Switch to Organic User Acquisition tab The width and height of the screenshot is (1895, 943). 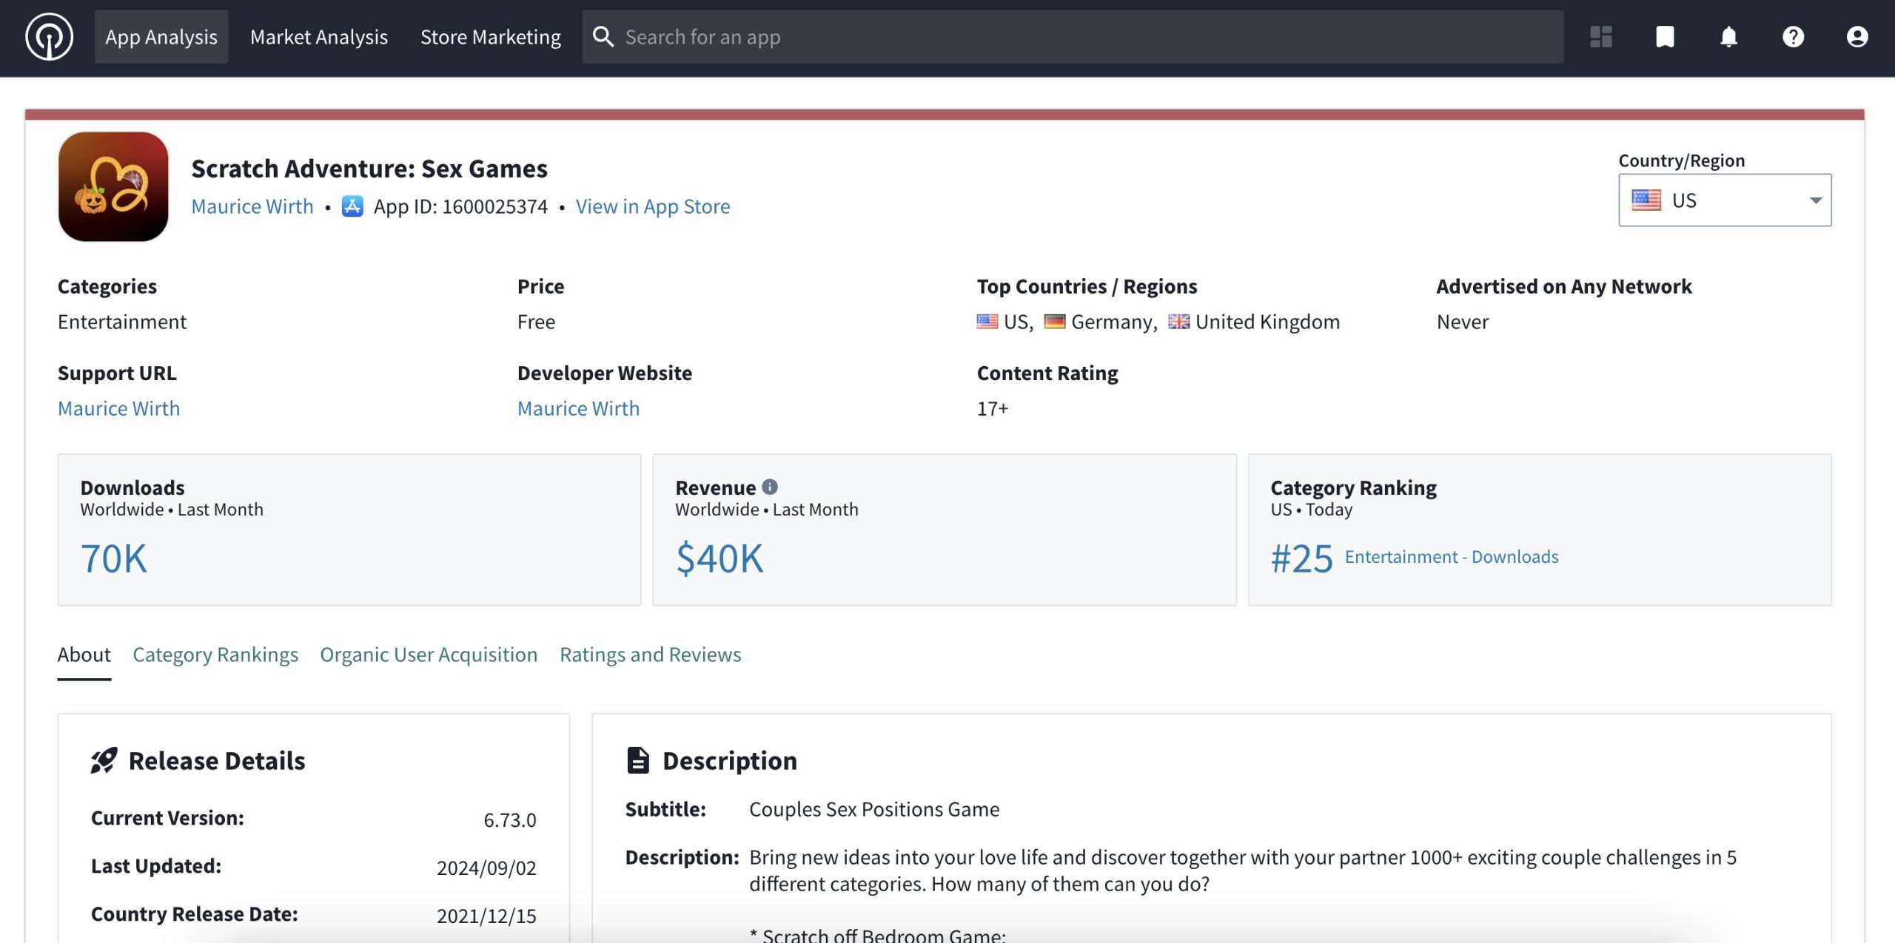(429, 655)
